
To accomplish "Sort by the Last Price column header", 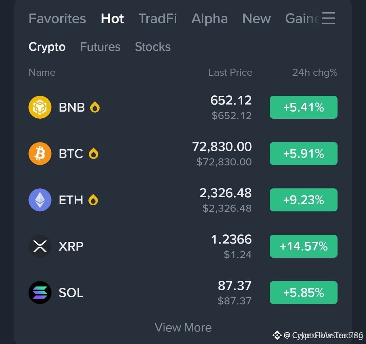I will tap(230, 72).
